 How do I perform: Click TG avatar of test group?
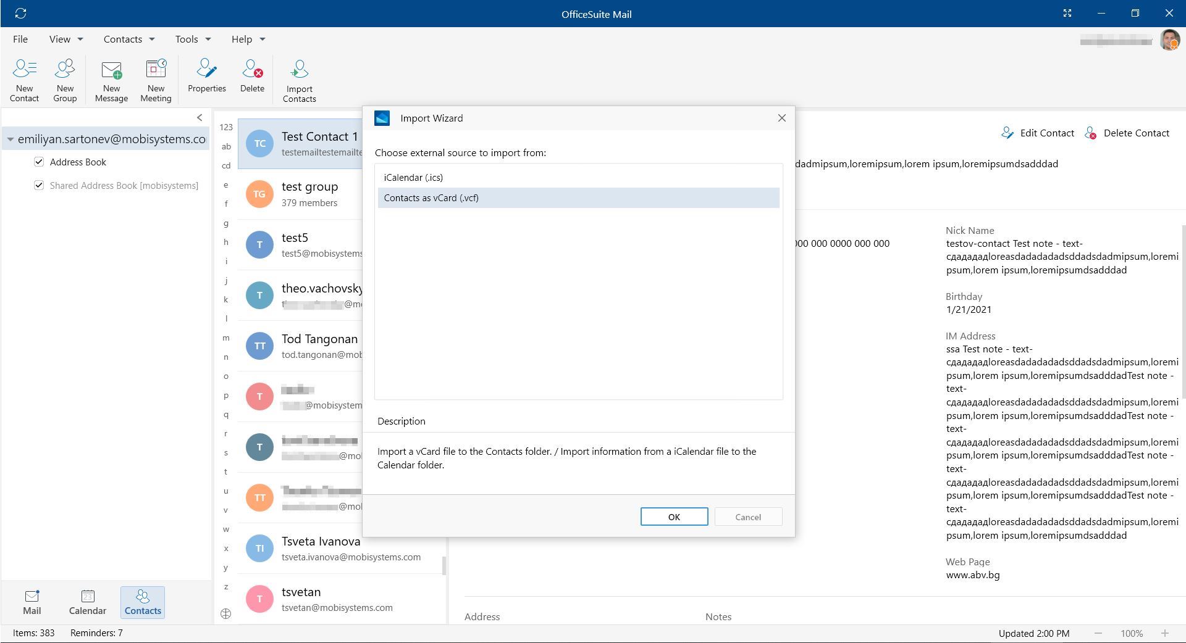pos(259,194)
